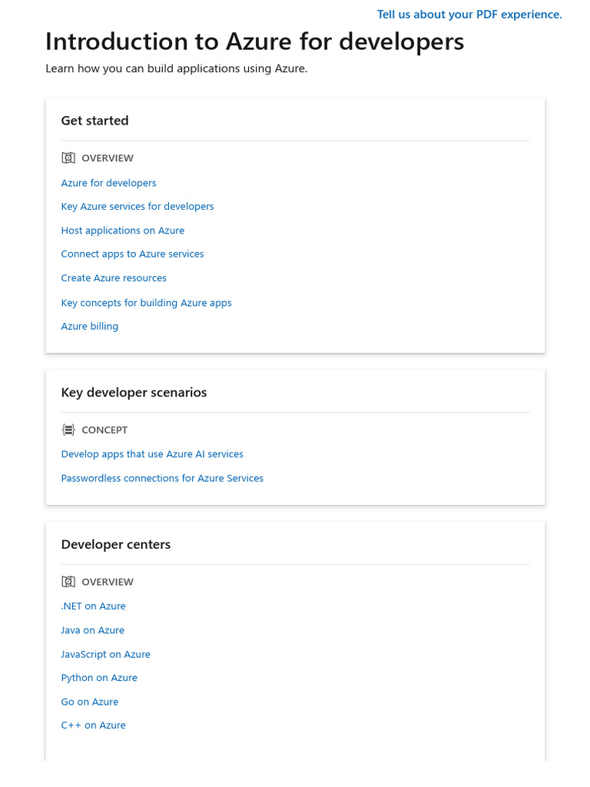Go to Passwordless connections for Azure Services
The image size is (590, 787).
pyautogui.click(x=162, y=478)
